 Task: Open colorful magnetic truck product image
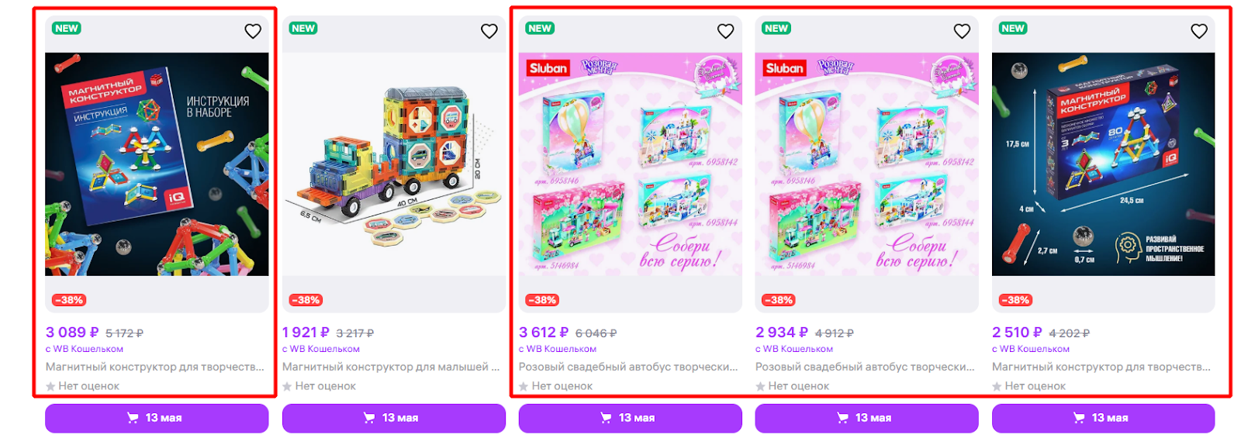[394, 164]
